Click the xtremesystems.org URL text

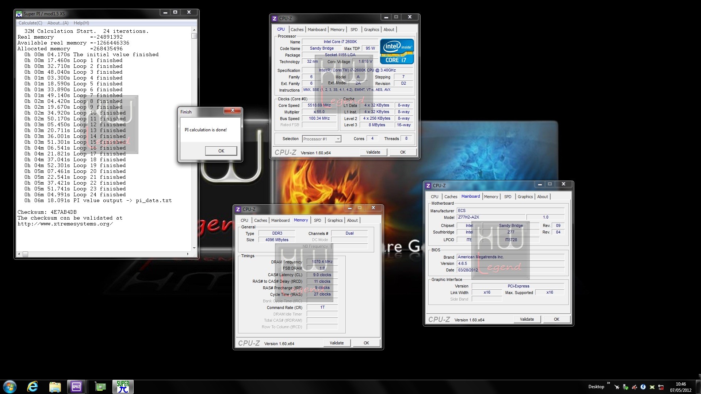click(x=65, y=224)
